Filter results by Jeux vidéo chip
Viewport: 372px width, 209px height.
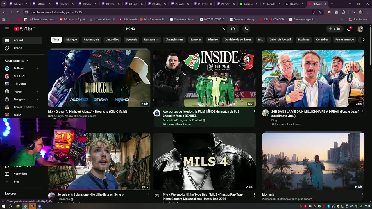pyautogui.click(x=112, y=39)
